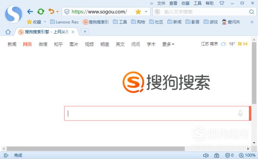
Task: Open the 社区 bookmark folder
Action: click(156, 22)
